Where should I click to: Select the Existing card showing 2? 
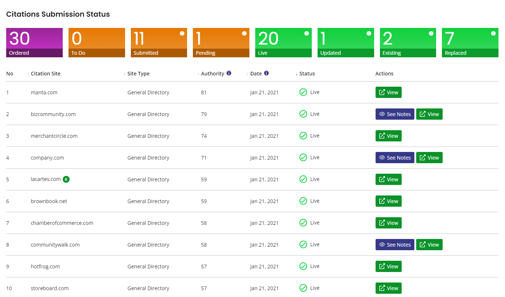click(408, 43)
